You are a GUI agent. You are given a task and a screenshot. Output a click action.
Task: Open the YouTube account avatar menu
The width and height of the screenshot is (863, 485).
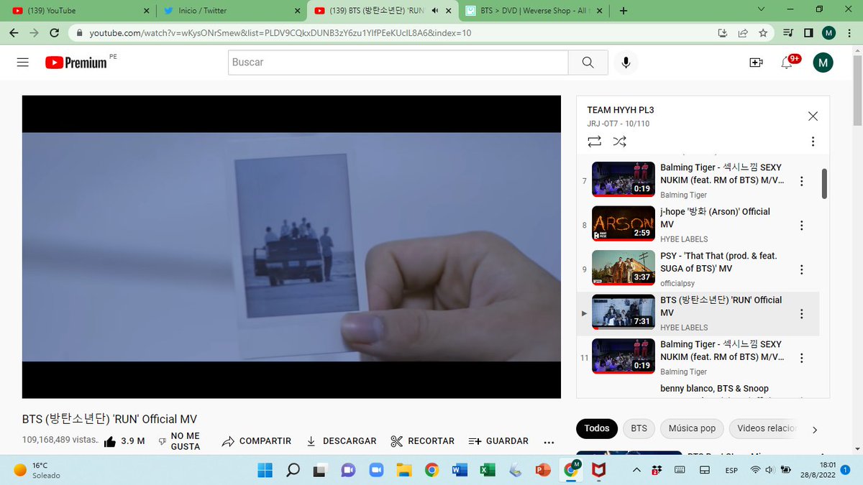823,63
